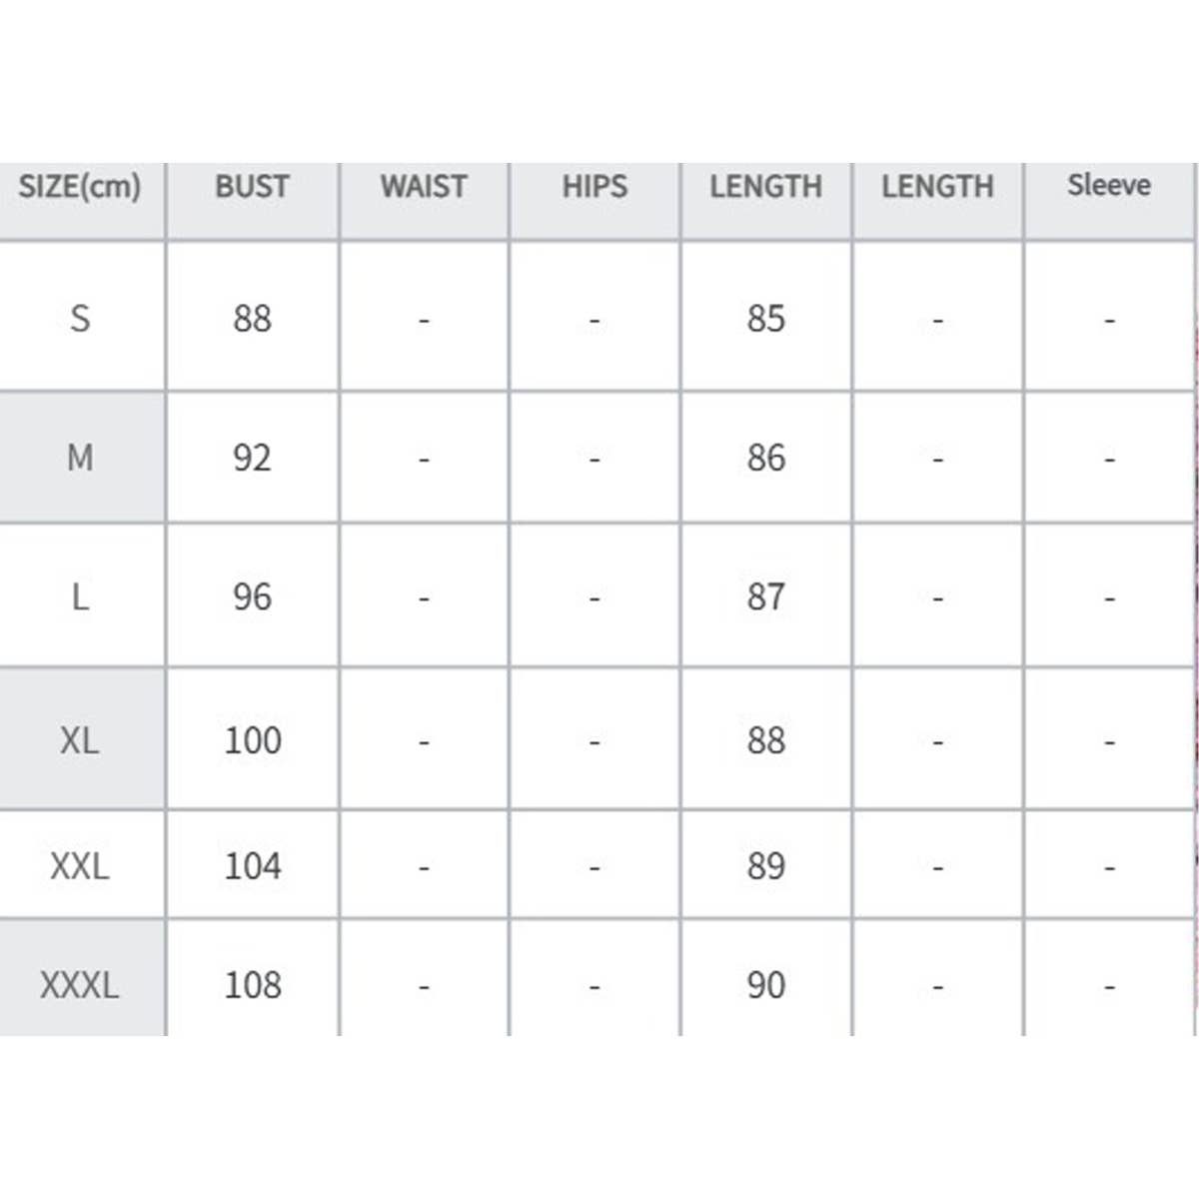Click the L size row label
This screenshot has height=1199, width=1199.
80,597
